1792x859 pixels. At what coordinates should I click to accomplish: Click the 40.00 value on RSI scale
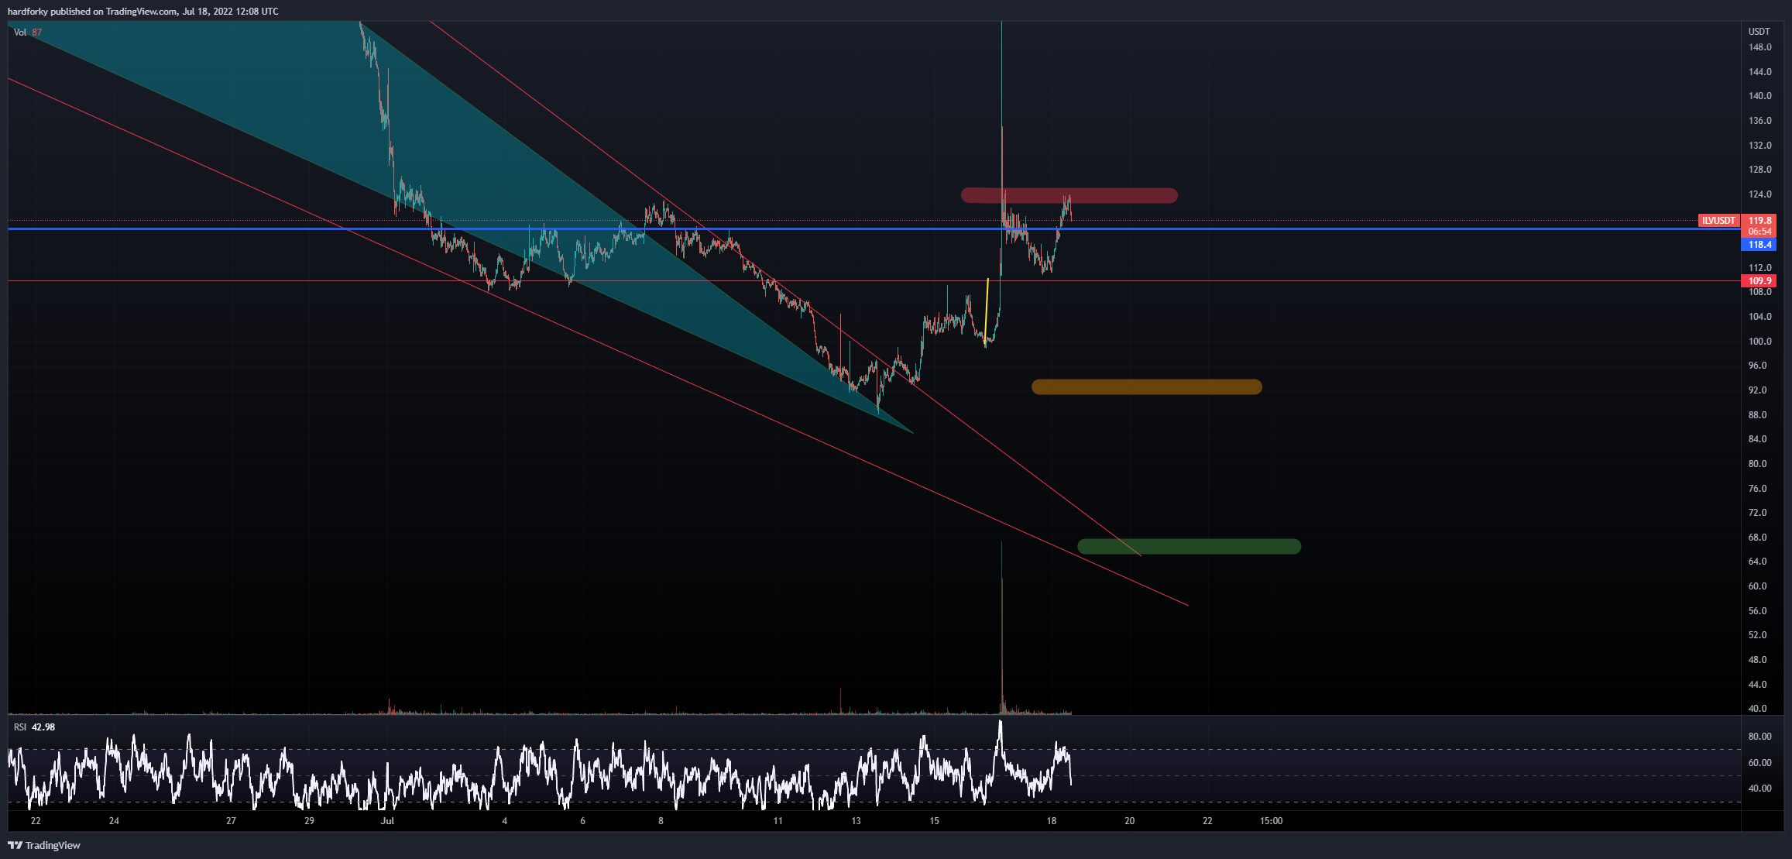click(1759, 789)
